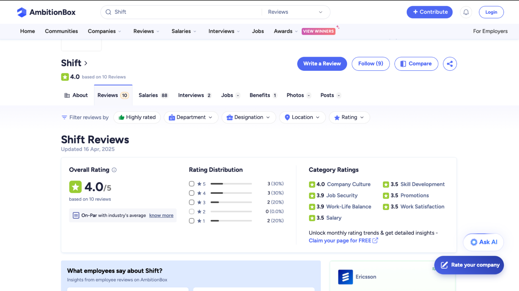Open the Ask AI assistant
The image size is (519, 291).
click(483, 242)
